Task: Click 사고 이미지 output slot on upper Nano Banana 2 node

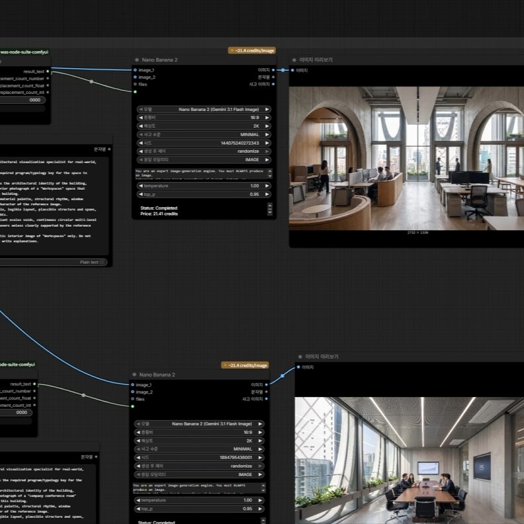Action: 273,84
